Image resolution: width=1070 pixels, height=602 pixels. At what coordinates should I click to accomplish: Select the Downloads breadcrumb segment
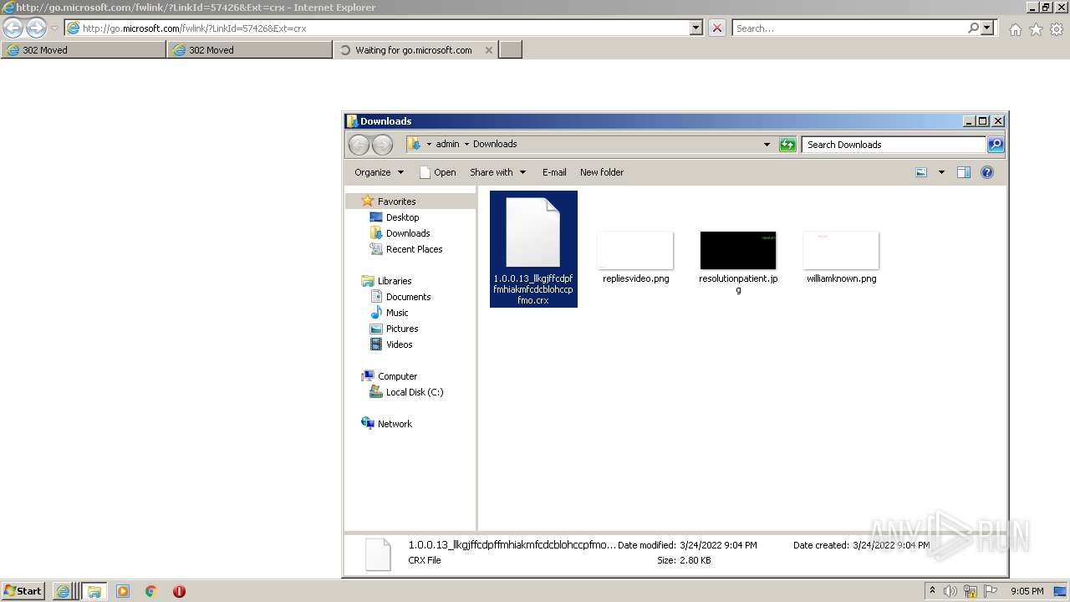tap(495, 144)
